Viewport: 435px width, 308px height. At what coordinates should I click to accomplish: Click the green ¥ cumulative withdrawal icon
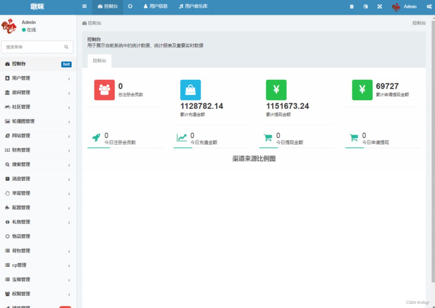pyautogui.click(x=276, y=89)
